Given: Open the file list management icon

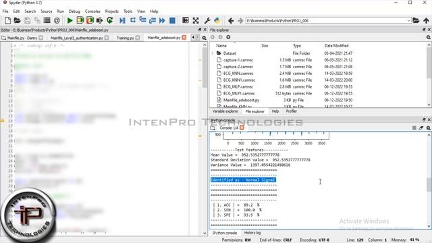Looking at the screenshot, I should coord(47,20).
